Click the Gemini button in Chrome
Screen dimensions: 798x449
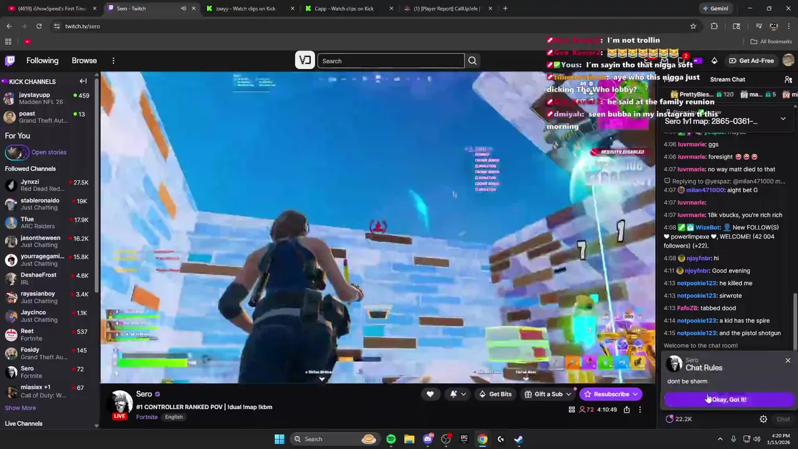(714, 9)
